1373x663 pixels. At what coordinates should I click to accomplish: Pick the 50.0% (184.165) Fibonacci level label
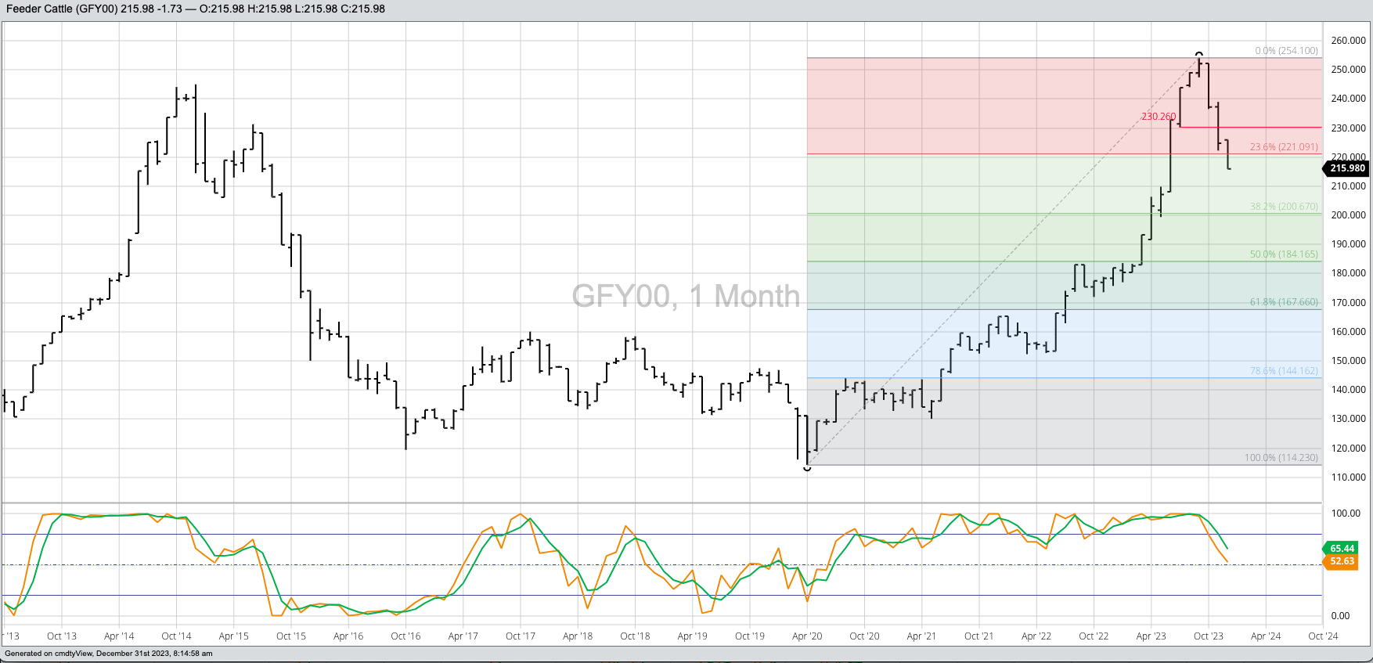click(1283, 254)
